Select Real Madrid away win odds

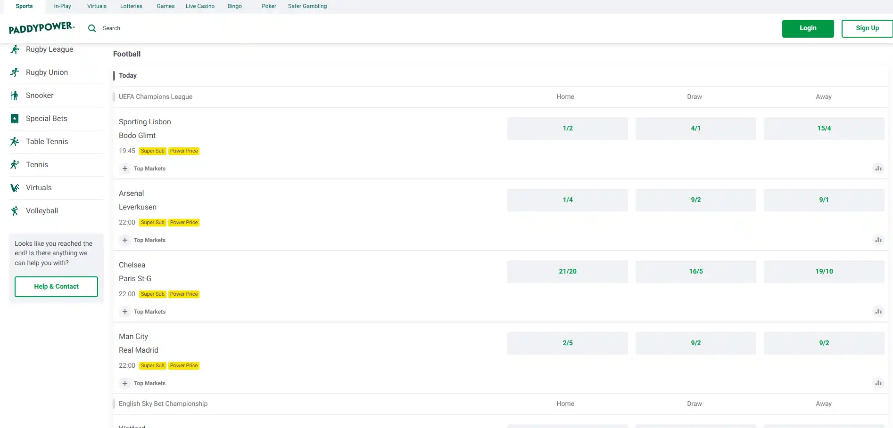tap(824, 343)
